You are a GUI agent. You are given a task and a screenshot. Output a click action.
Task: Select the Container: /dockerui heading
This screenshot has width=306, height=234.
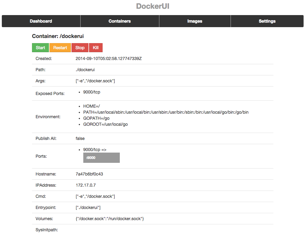pos(58,36)
